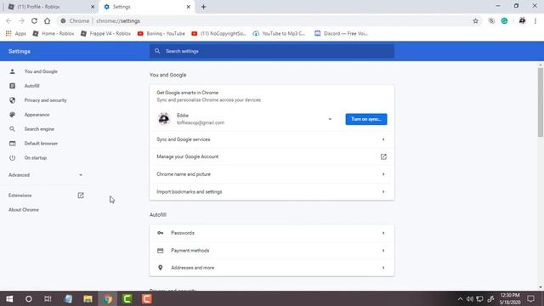Click the taskbar clock and date
Screen dimensions: 544x306
pos(510,298)
